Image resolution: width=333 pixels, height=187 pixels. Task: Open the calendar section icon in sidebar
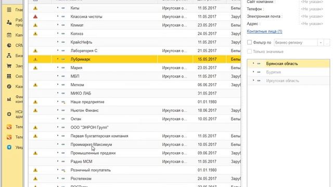pos(9,35)
